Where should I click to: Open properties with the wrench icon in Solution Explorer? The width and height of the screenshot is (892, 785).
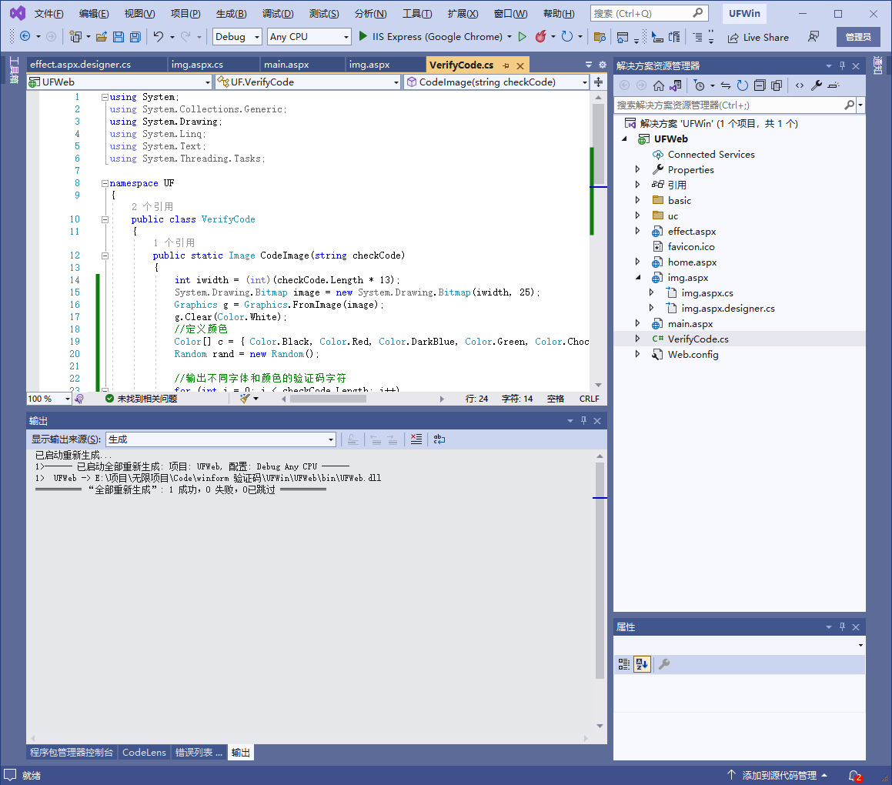817,85
